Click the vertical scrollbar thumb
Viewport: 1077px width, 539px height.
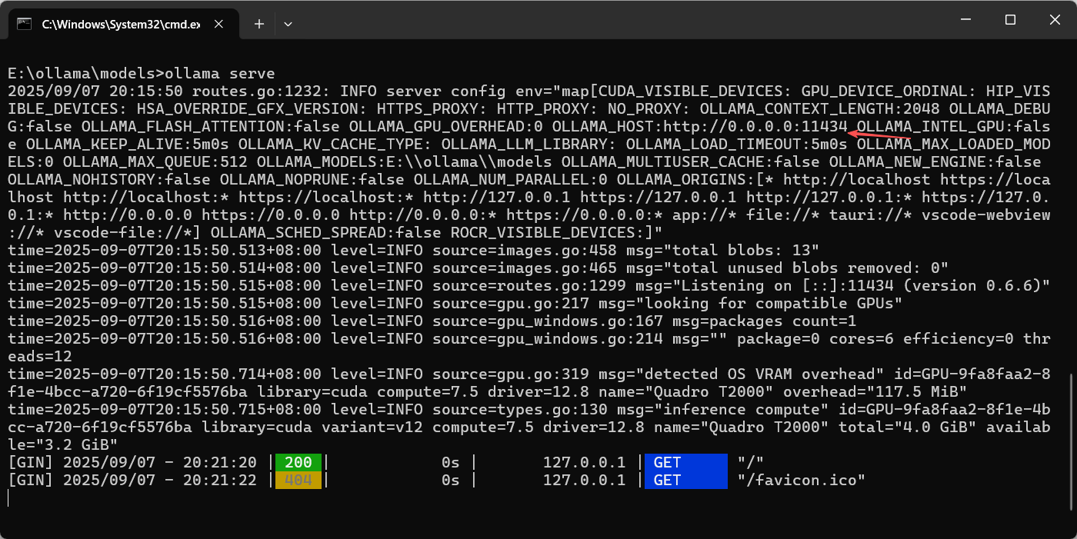(x=1072, y=441)
